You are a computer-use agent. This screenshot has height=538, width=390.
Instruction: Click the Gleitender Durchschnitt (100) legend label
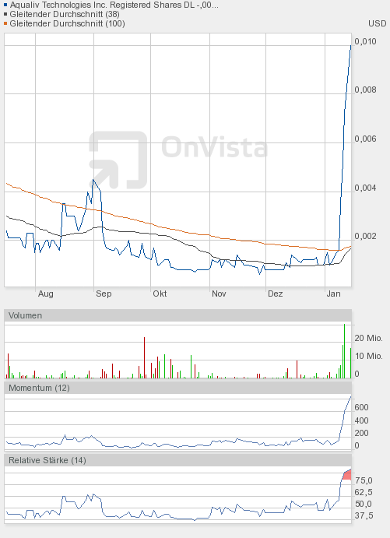click(x=67, y=23)
